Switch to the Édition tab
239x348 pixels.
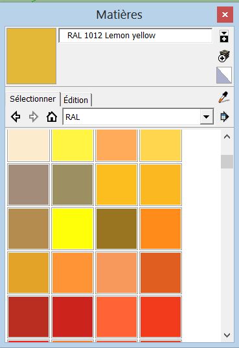[76, 100]
